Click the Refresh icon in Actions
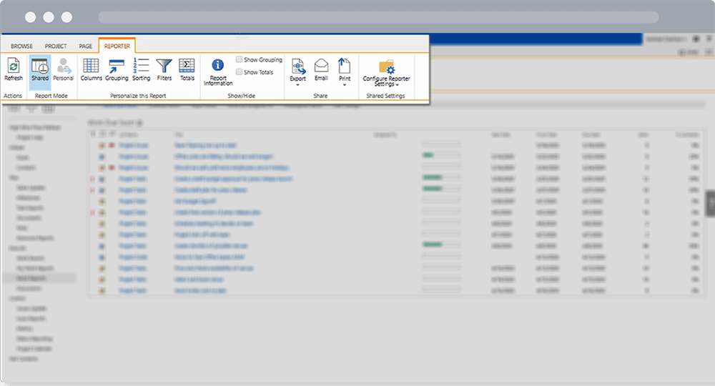 point(13,69)
